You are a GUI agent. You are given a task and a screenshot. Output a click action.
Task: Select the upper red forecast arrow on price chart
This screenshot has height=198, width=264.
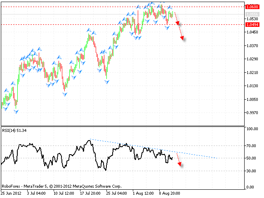pos(177,19)
